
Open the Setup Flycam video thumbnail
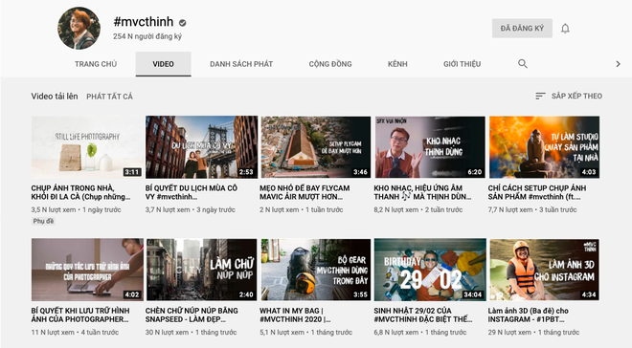(x=316, y=147)
